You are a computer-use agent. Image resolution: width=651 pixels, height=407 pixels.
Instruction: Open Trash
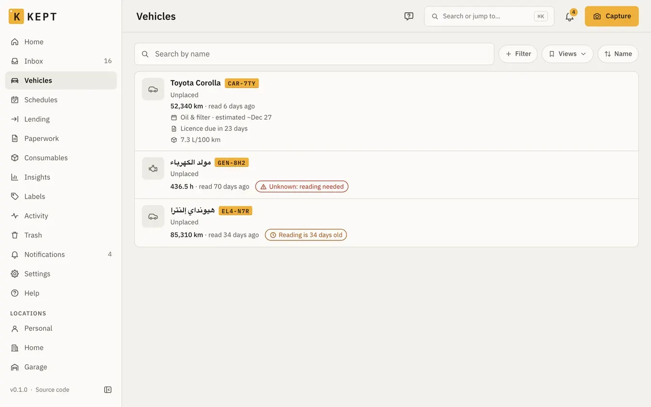pyautogui.click(x=61, y=235)
